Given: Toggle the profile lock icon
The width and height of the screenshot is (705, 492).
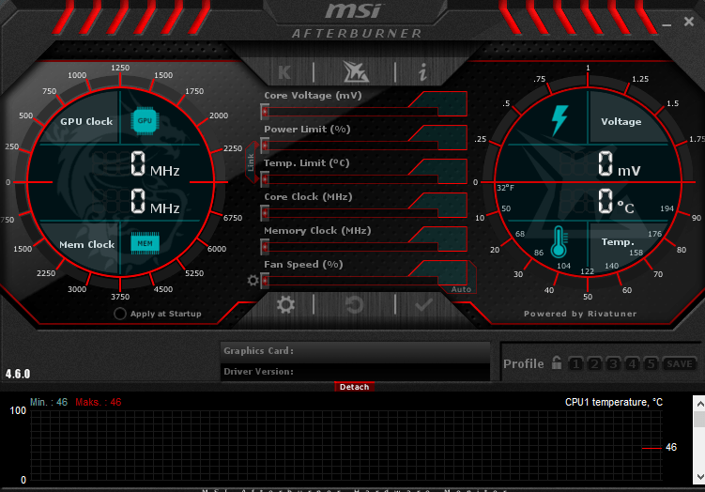Looking at the screenshot, I should (557, 362).
